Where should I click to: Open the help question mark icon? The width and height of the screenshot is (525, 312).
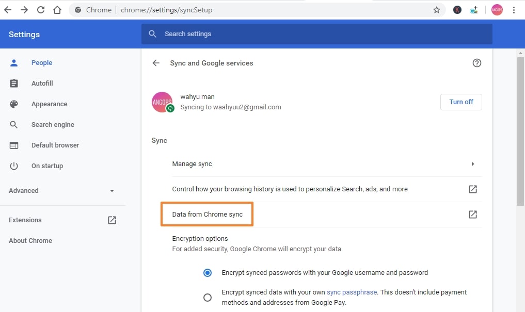476,62
